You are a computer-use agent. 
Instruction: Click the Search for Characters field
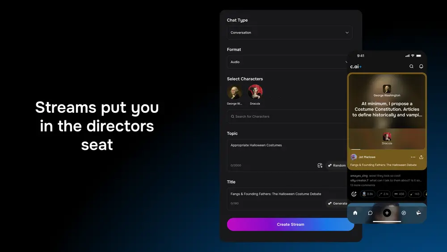coord(287,116)
